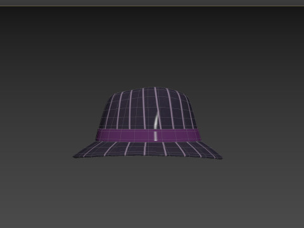Click the silver buckle on the purple band

[x=156, y=136]
